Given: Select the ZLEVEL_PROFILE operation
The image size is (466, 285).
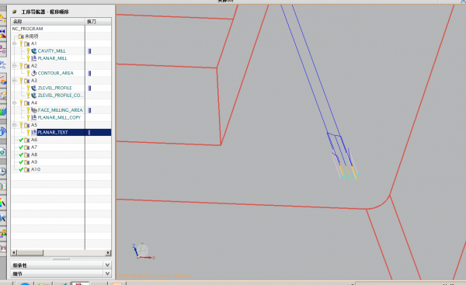Looking at the screenshot, I should [54, 88].
